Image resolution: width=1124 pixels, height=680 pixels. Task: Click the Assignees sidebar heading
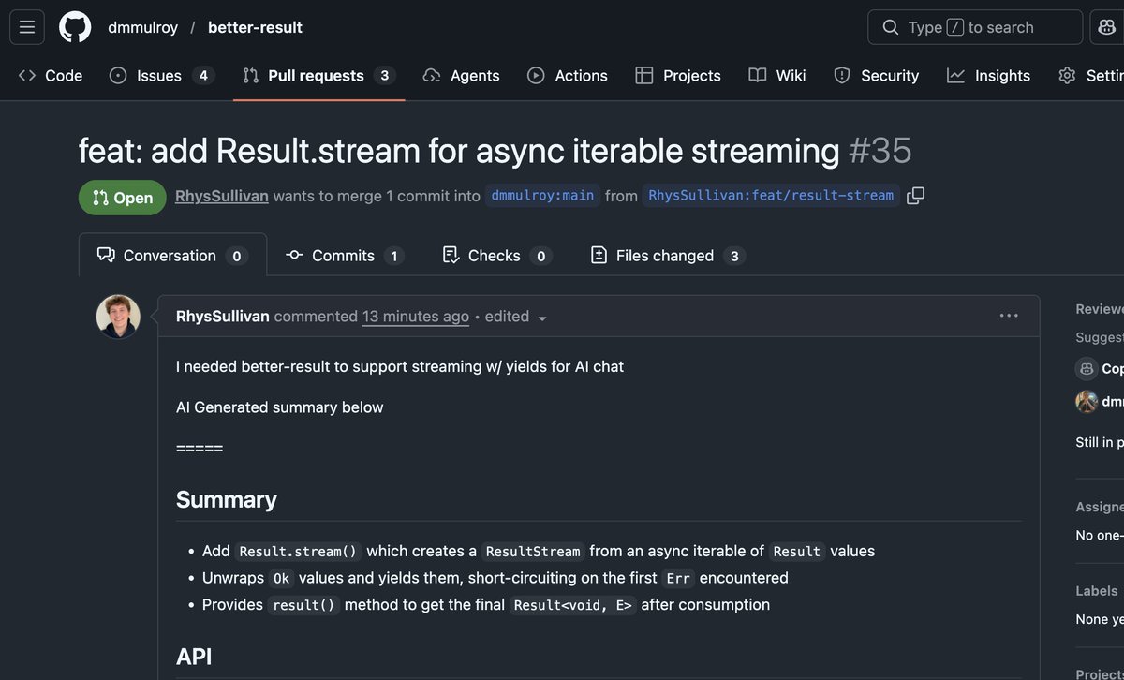pos(1099,507)
